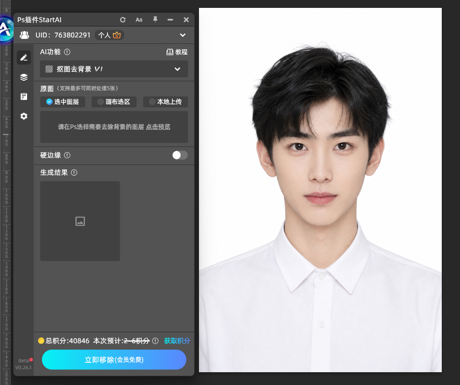Click the 总积分:40846 points text
This screenshot has width=460, height=385.
67,341
